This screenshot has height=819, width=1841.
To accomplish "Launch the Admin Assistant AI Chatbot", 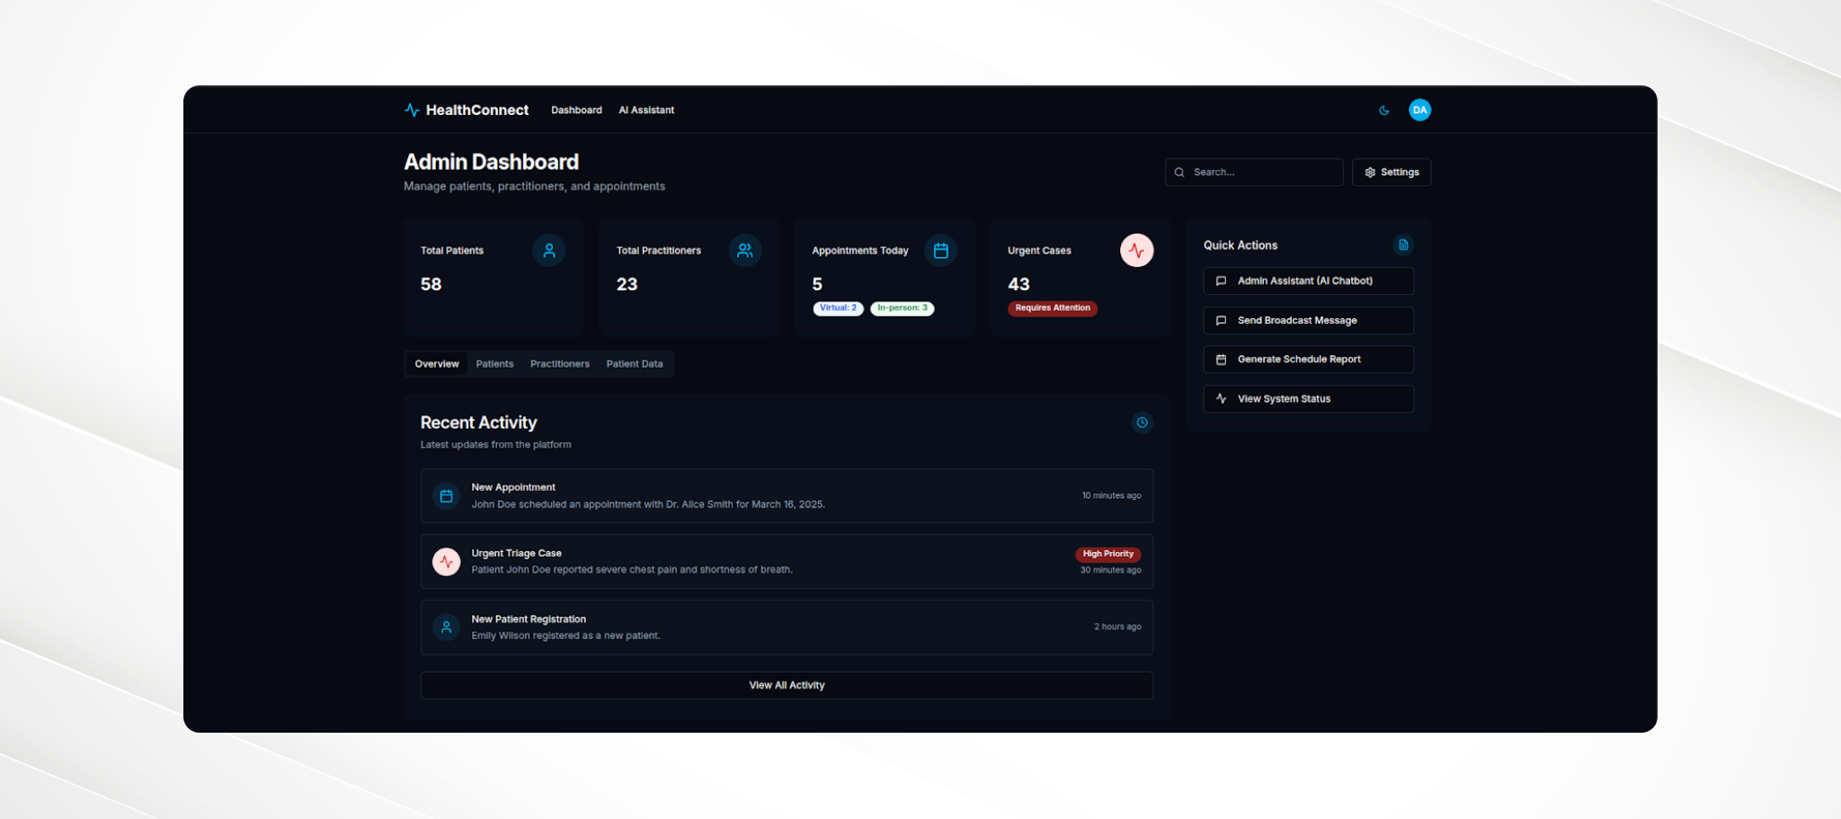I will pos(1307,280).
